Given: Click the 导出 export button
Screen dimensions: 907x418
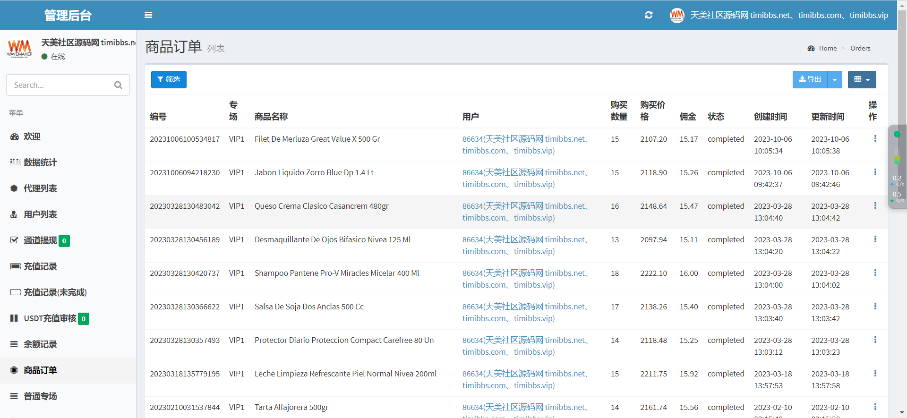Looking at the screenshot, I should [x=810, y=80].
